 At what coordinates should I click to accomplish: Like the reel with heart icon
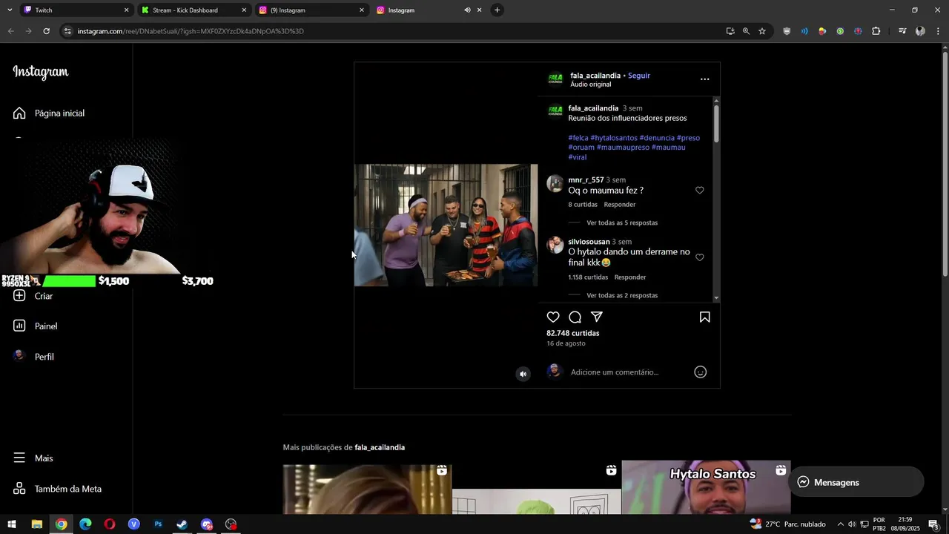(553, 317)
